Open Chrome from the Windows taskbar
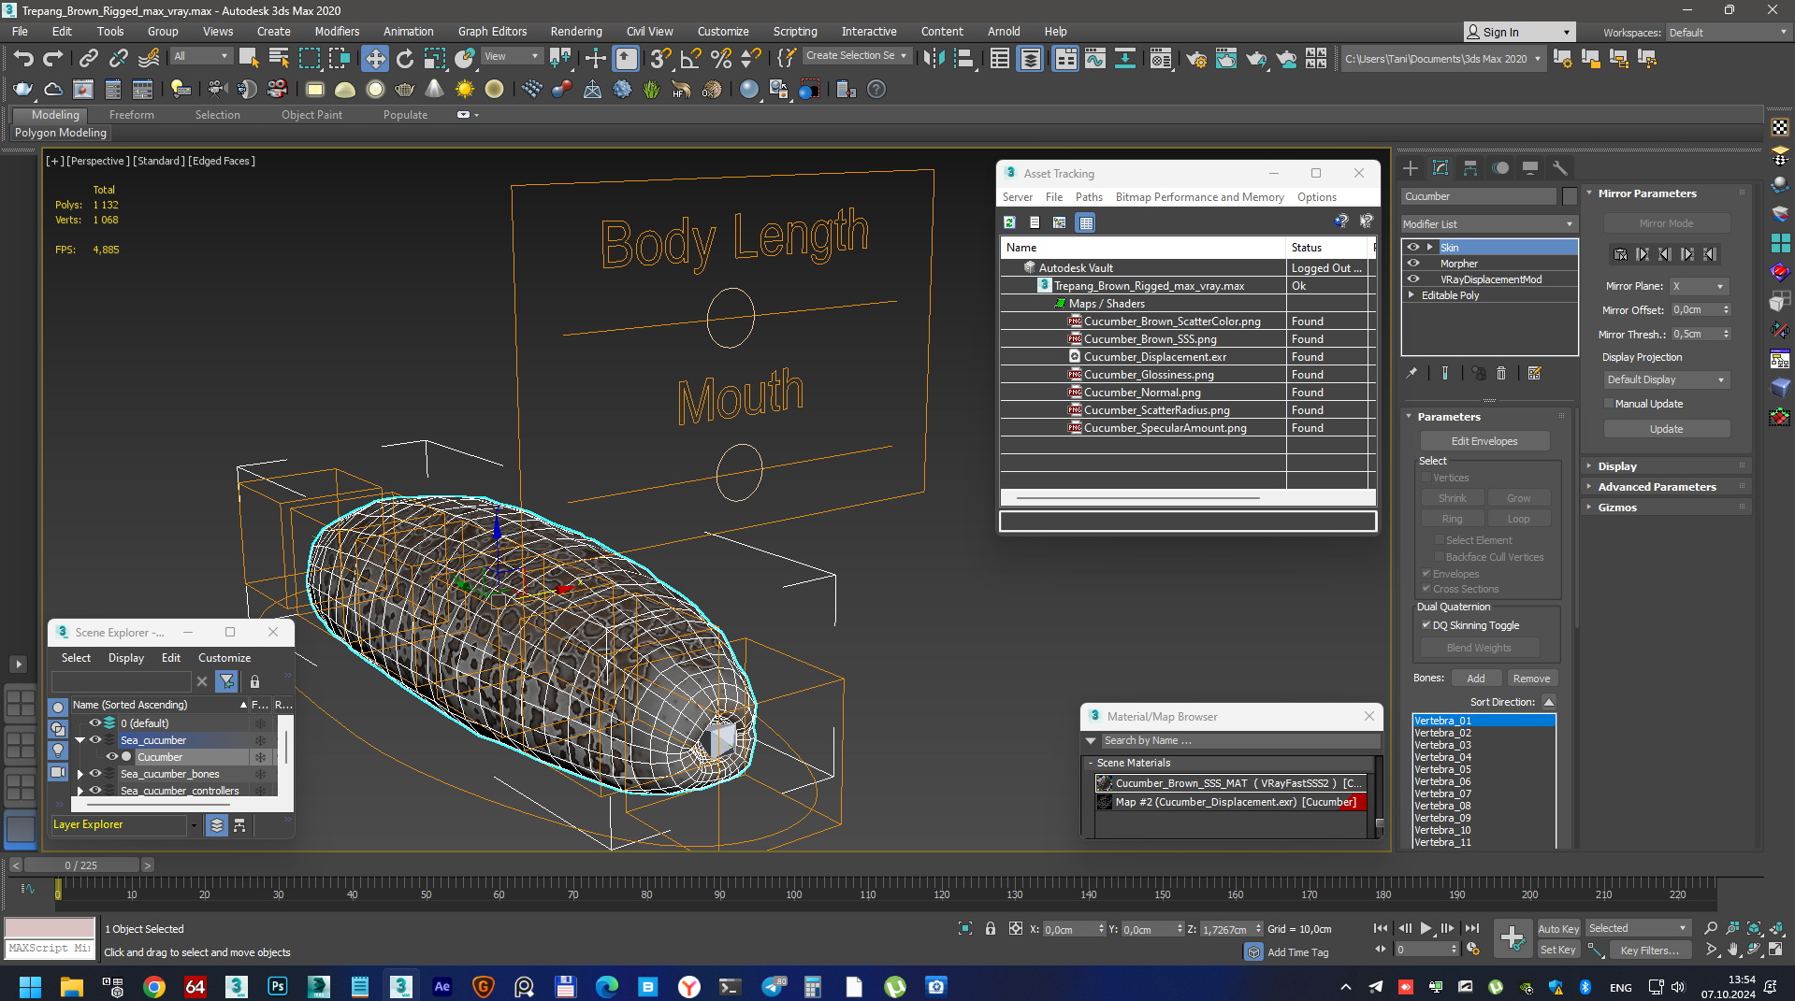This screenshot has height=1001, width=1795. point(154,986)
